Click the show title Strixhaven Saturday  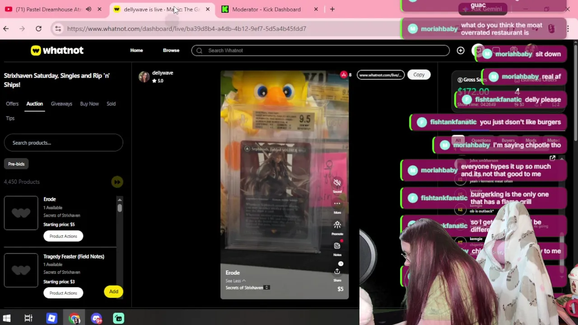coord(56,80)
